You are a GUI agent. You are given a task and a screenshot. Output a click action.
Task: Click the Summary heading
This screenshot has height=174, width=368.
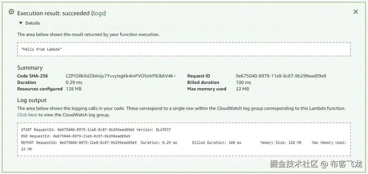tap(30, 68)
